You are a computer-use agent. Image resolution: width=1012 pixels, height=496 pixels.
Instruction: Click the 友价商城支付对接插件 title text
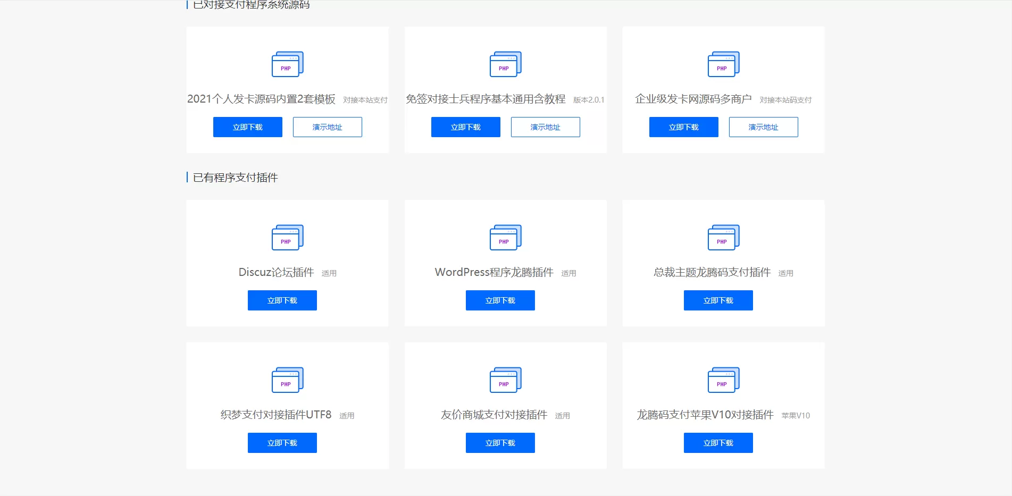pyautogui.click(x=494, y=415)
